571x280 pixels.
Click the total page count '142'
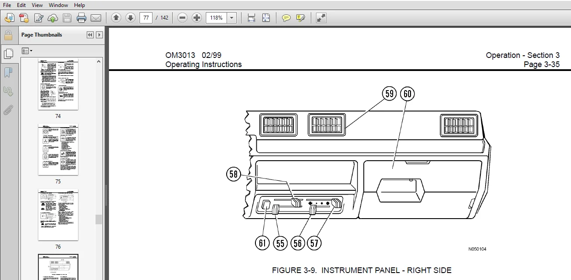[x=164, y=18]
